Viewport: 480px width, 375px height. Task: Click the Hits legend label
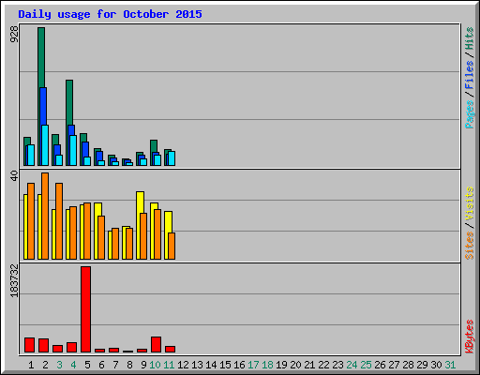tap(469, 38)
